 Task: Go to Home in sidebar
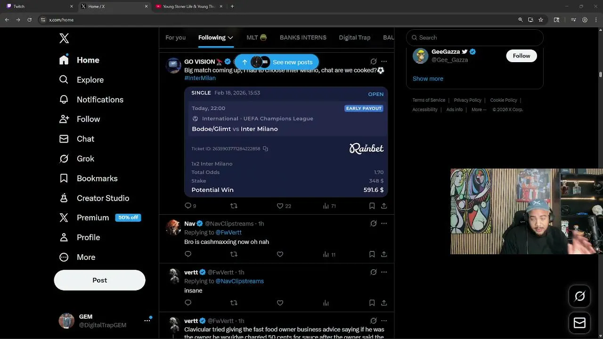click(79, 60)
